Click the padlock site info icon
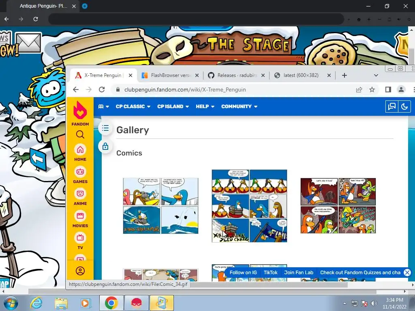The width and height of the screenshot is (415, 311). pos(118,89)
